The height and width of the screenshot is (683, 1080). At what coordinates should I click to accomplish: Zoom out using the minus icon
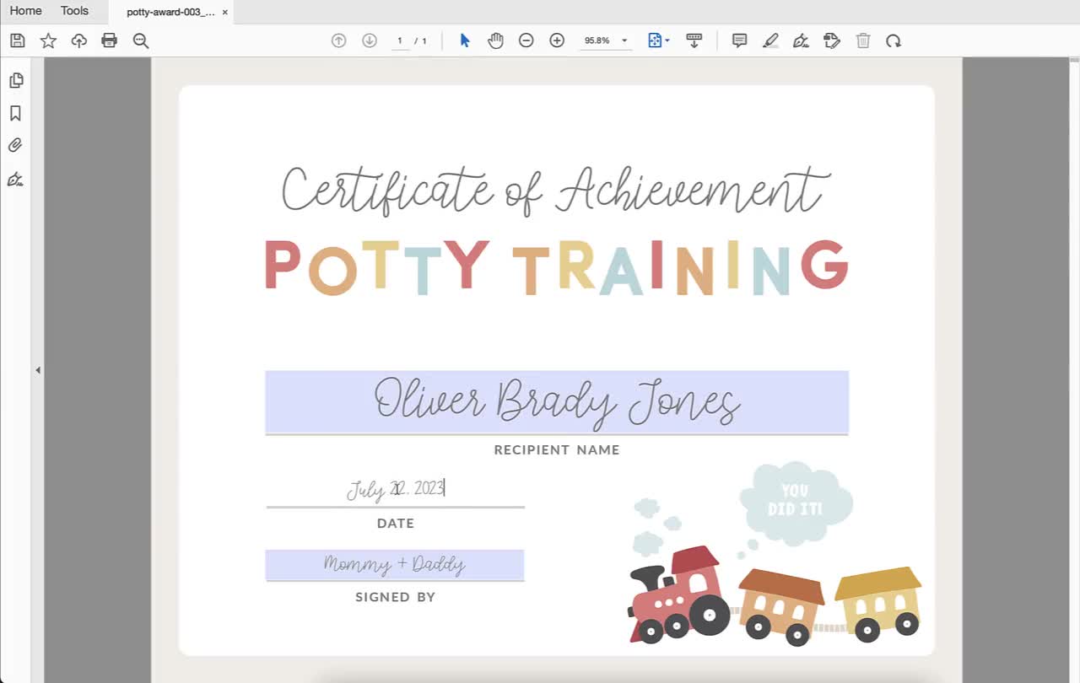tap(526, 40)
